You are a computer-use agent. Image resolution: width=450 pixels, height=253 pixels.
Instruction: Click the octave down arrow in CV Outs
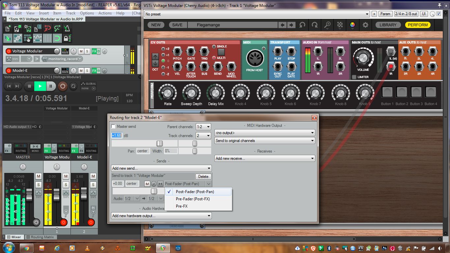155,65
